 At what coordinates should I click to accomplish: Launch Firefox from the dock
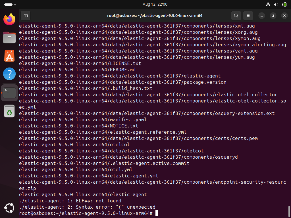pos(9,19)
